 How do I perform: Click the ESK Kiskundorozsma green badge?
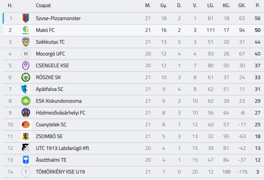[x=26, y=101]
